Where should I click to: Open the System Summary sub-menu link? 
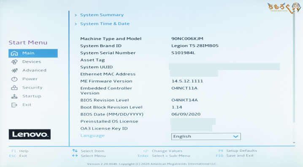click(102, 15)
